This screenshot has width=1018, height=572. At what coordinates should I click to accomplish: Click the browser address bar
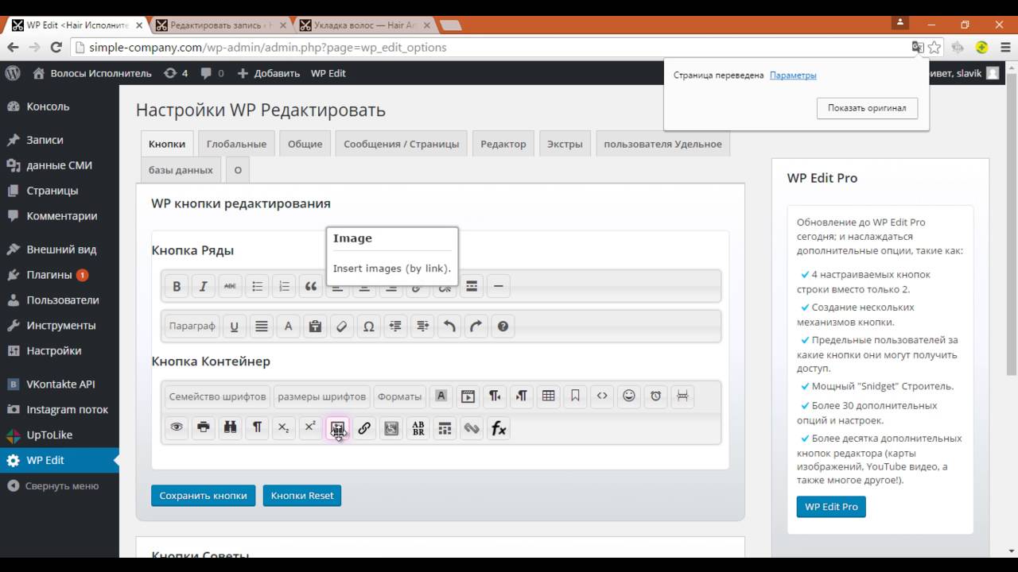pyautogui.click(x=493, y=48)
